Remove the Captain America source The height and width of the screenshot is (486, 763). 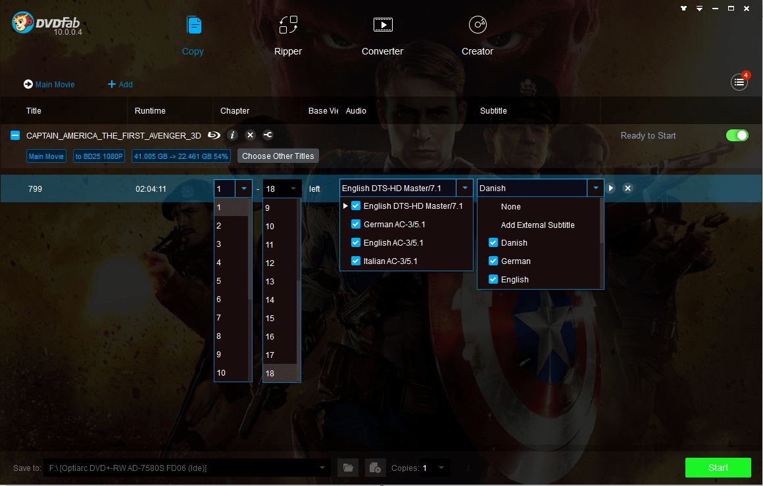[250, 135]
